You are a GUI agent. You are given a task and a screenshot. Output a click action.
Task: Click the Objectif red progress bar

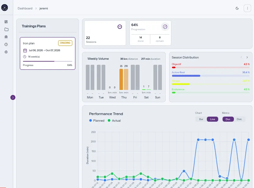point(211,67)
